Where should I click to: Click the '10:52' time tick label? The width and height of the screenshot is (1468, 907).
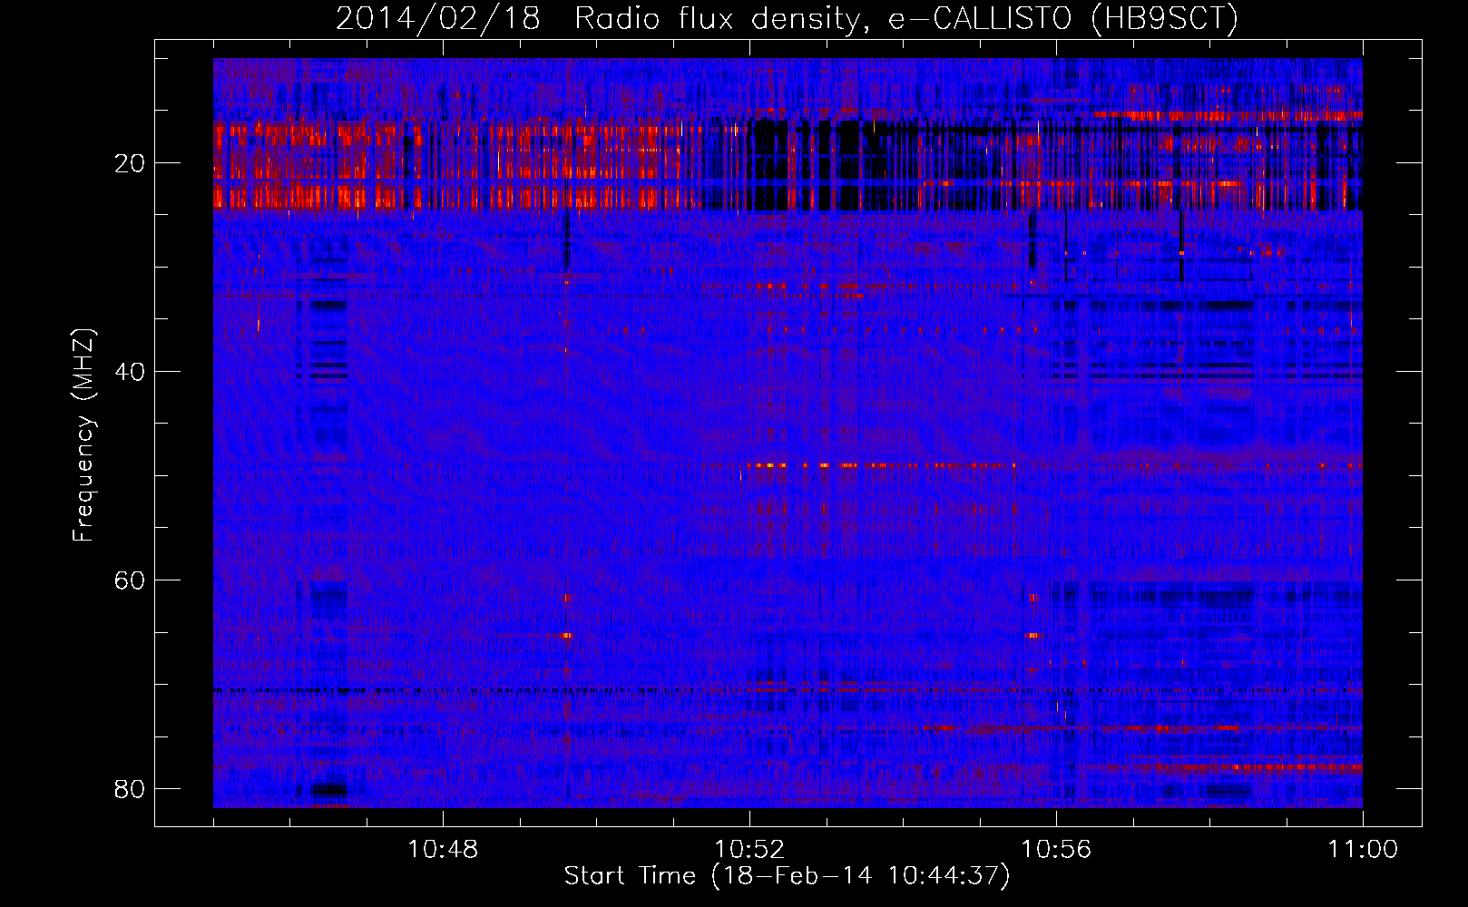coord(749,850)
